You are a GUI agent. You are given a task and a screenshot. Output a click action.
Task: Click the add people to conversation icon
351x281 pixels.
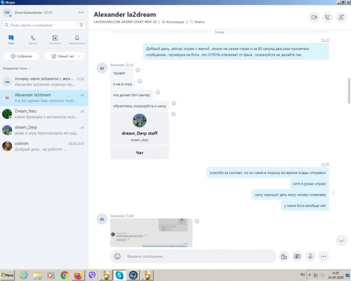tap(341, 17)
